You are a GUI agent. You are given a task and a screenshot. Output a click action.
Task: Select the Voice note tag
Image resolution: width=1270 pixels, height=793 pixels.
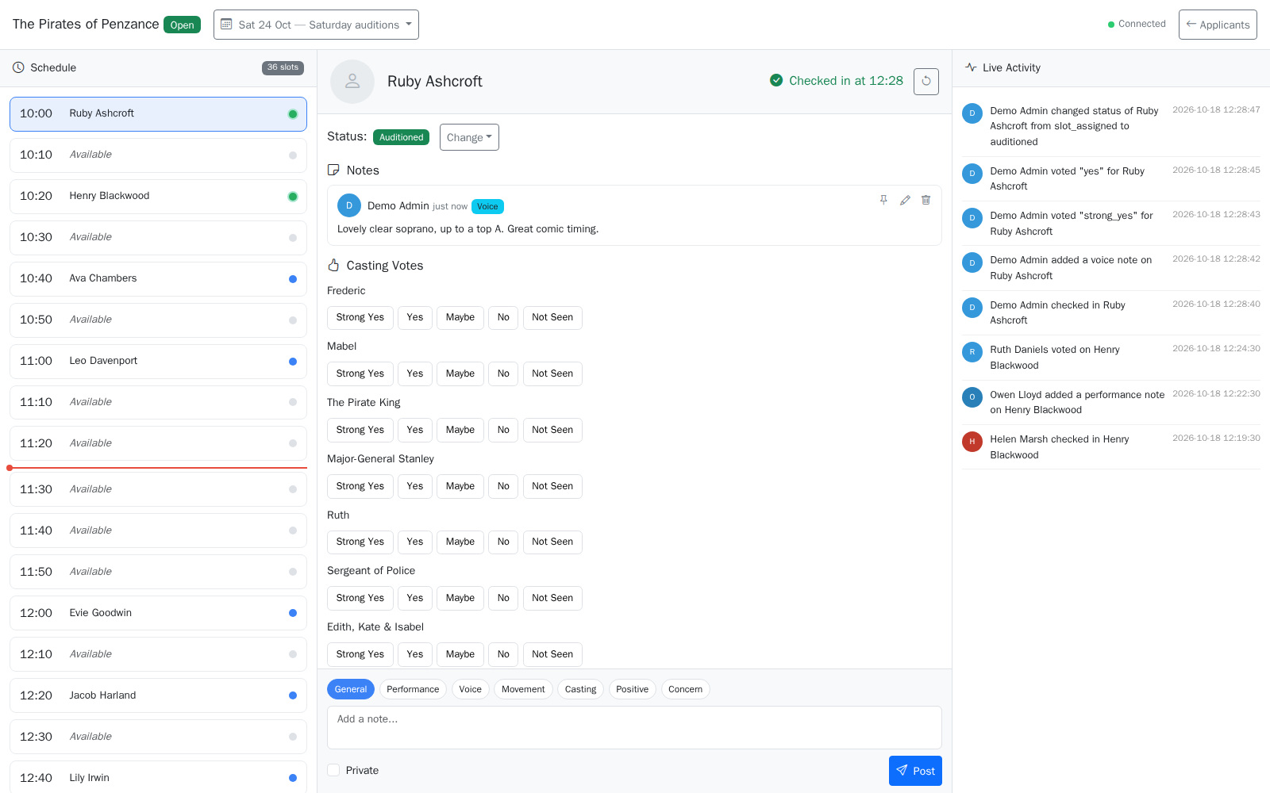[x=471, y=689]
